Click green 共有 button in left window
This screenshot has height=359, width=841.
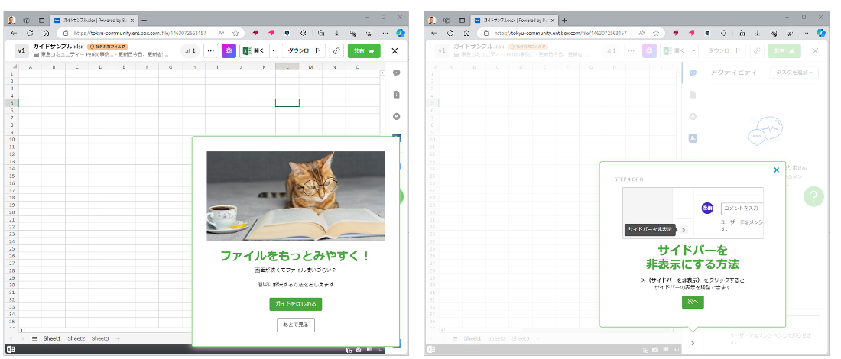click(x=364, y=51)
